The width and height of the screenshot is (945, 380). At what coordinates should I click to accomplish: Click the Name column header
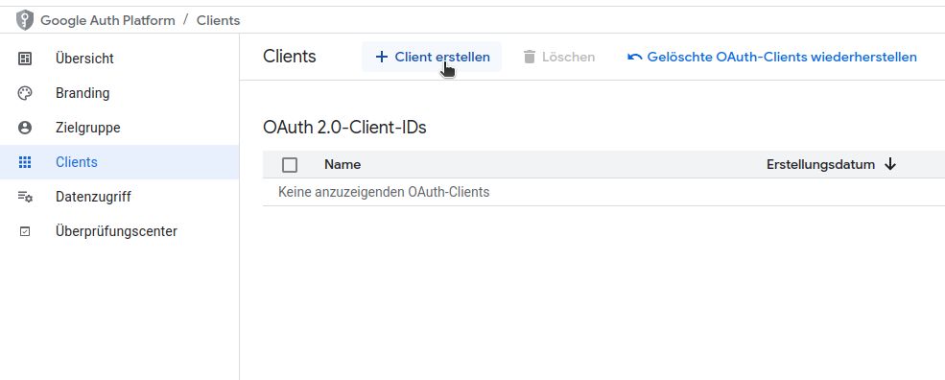pyautogui.click(x=343, y=165)
